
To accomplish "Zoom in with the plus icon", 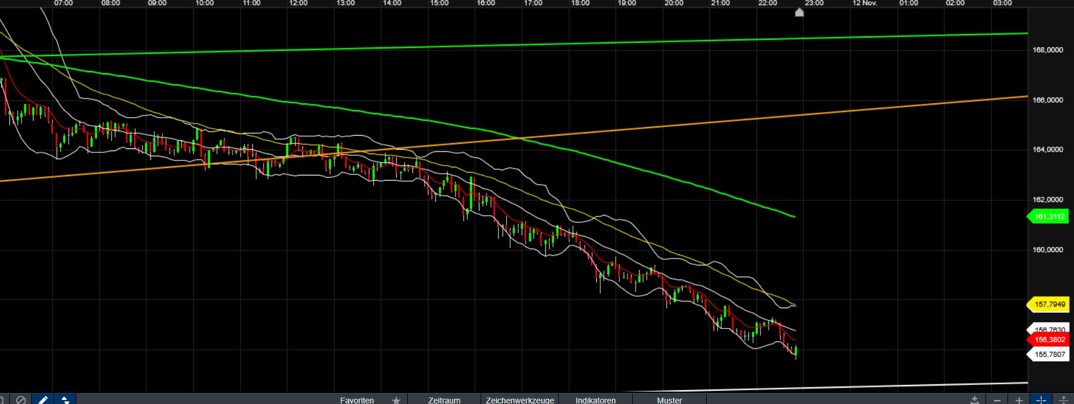I will 1019,400.
